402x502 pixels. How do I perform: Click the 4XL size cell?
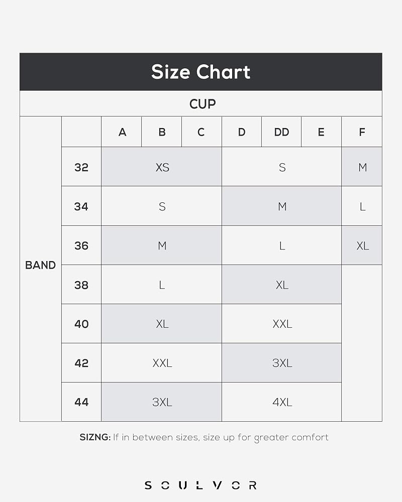point(281,402)
